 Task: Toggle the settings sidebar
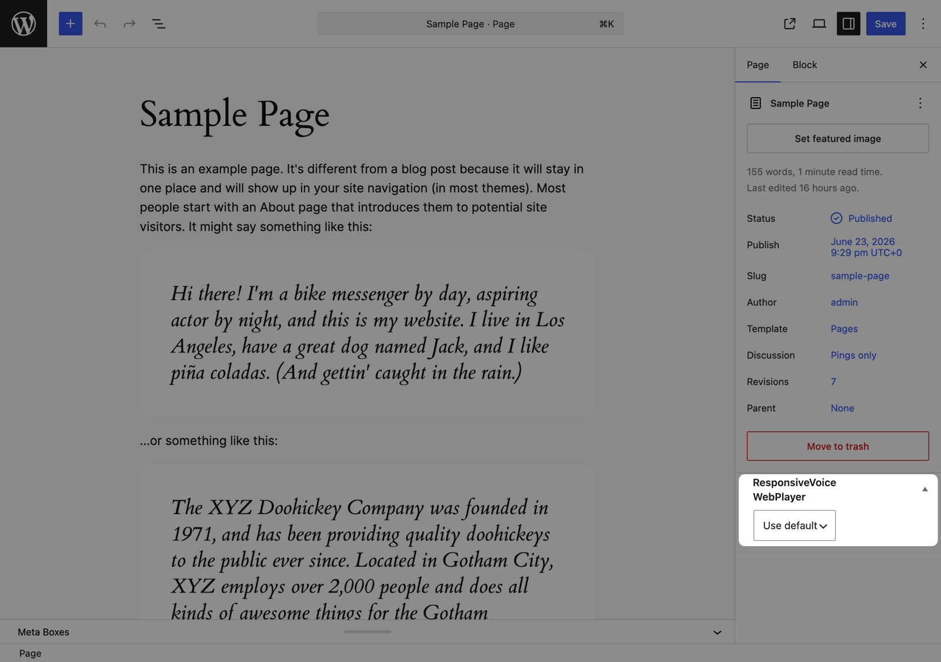849,24
